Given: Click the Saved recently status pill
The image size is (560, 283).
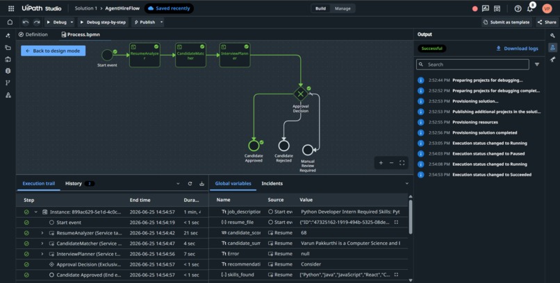Looking at the screenshot, I should click(169, 8).
